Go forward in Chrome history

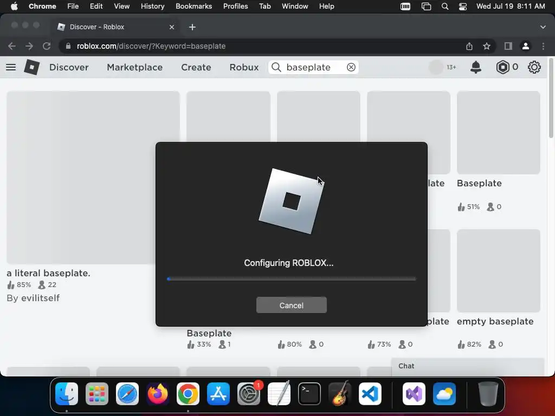pyautogui.click(x=29, y=46)
